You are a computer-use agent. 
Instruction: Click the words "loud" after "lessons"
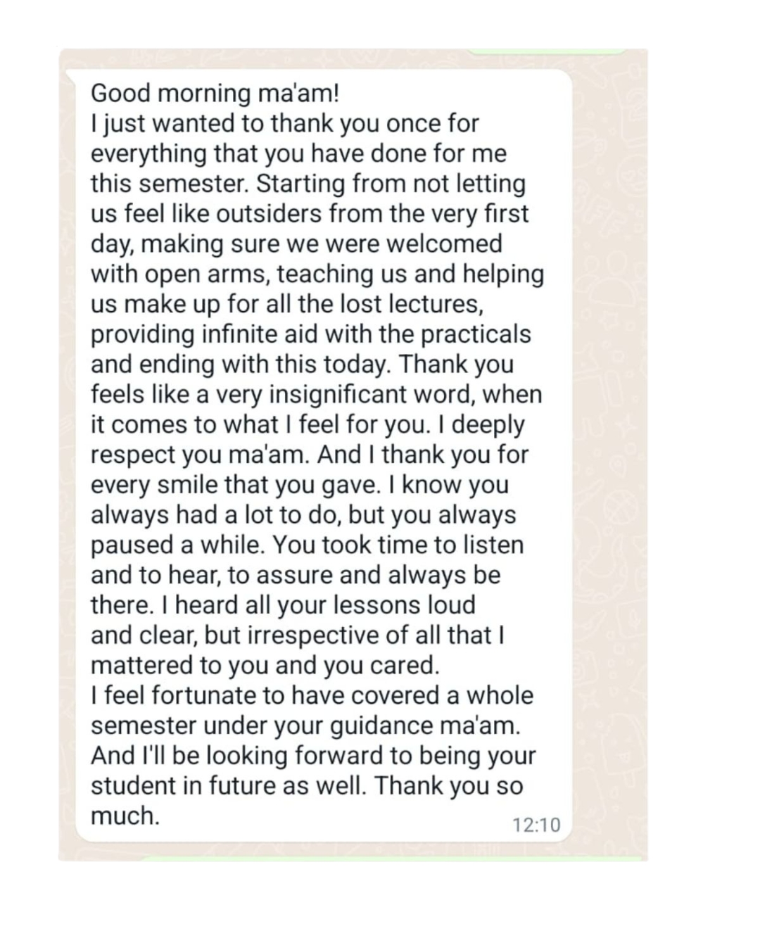coord(452,605)
